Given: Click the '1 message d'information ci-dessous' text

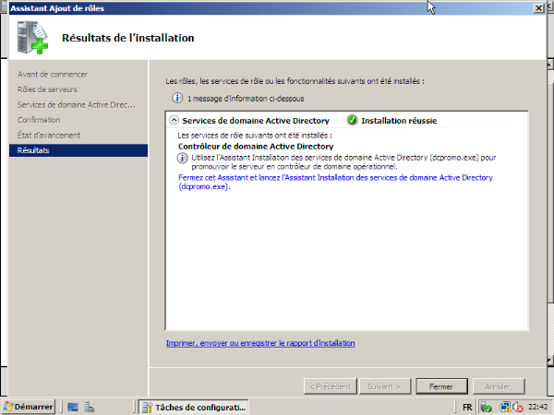Looking at the screenshot, I should pyautogui.click(x=246, y=99).
